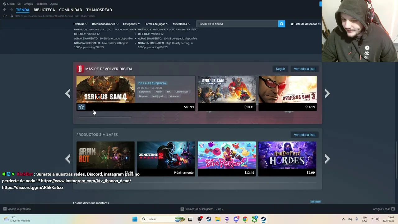Screen dimensions: 398x224
Task: Click the padlock icon beside the URL
Action: [x=12, y=16]
